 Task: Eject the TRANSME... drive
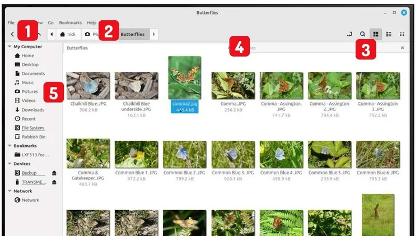(54, 182)
